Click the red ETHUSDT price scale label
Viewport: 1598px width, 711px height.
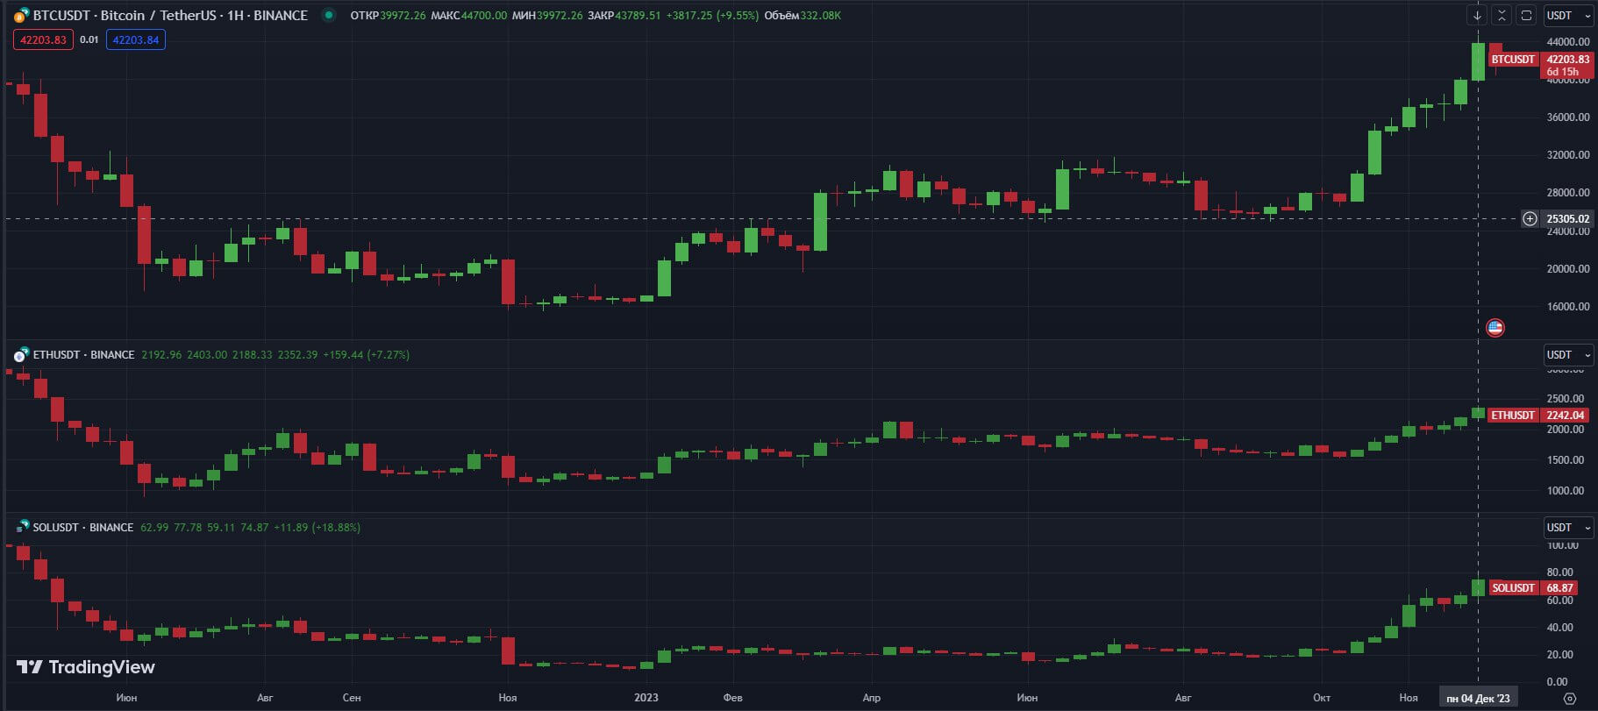coord(1514,416)
